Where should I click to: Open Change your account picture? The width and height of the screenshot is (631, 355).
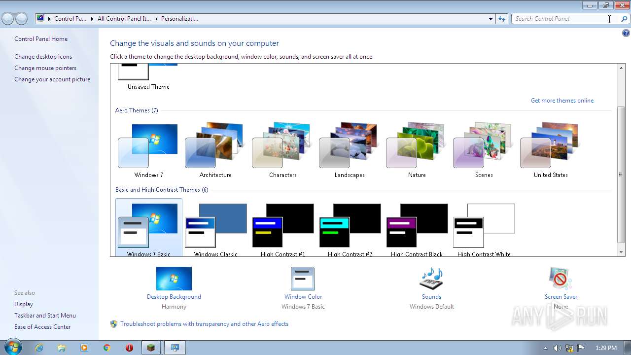coord(52,79)
